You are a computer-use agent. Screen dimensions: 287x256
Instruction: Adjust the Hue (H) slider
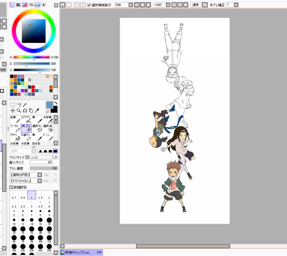(x=32, y=57)
